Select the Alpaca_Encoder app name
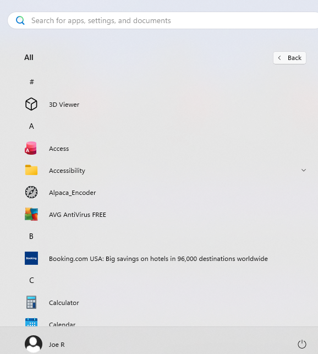 tap(73, 193)
